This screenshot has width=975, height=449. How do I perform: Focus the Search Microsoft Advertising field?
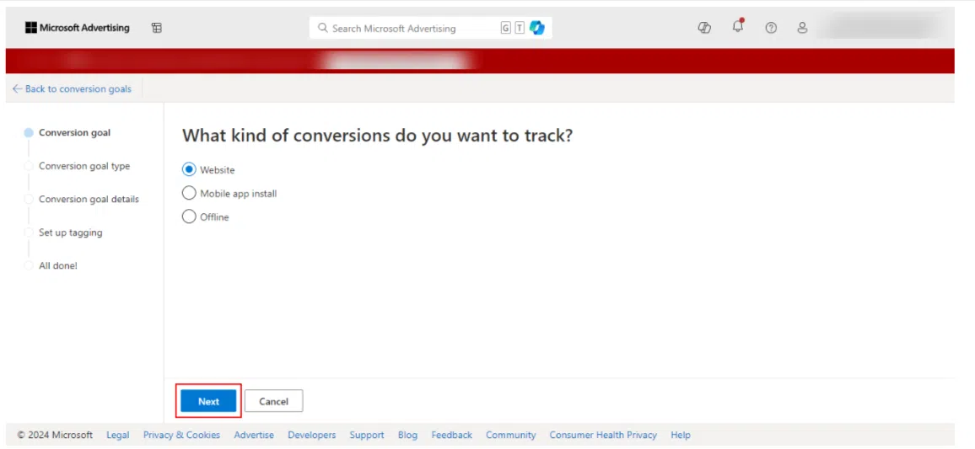point(430,28)
